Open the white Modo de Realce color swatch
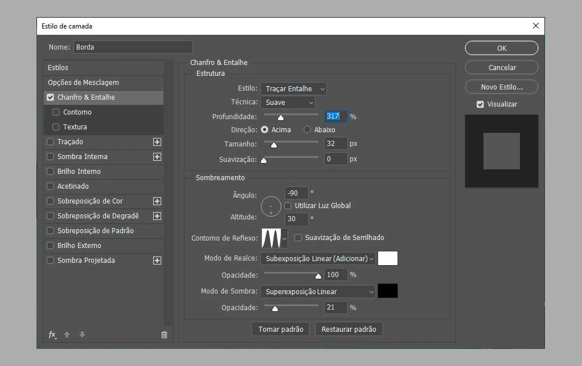Screen dimensions: 582x366 pyautogui.click(x=387, y=258)
